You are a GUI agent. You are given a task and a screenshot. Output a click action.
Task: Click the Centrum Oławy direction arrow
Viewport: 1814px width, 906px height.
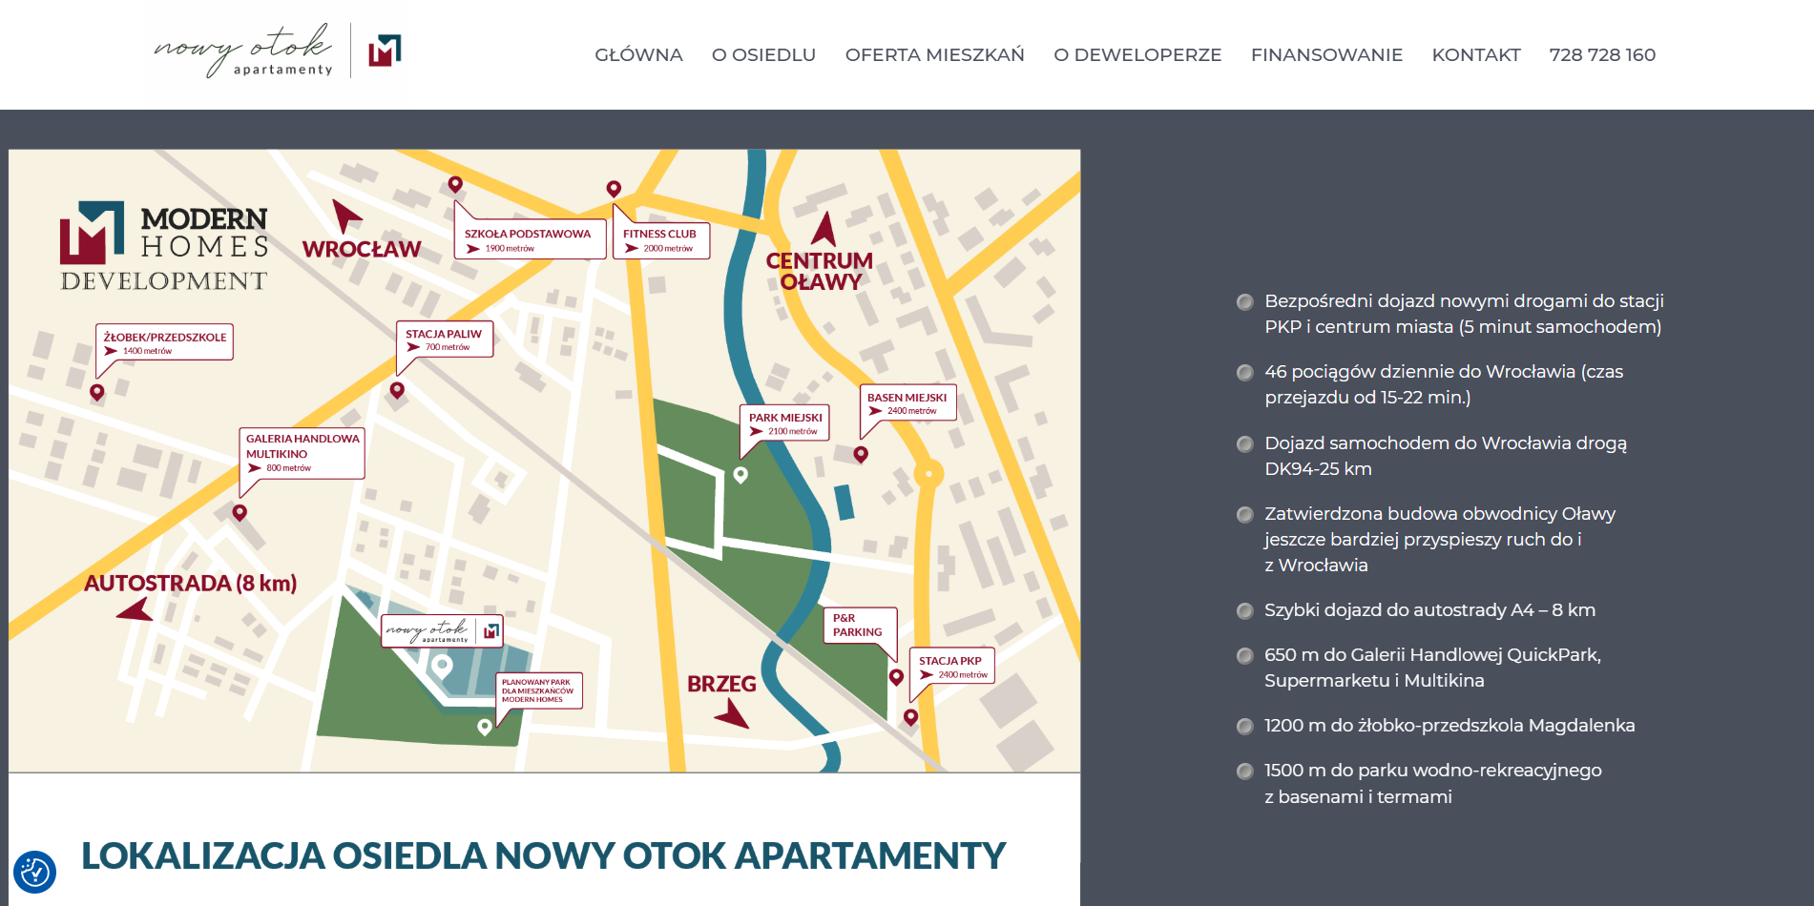[824, 229]
